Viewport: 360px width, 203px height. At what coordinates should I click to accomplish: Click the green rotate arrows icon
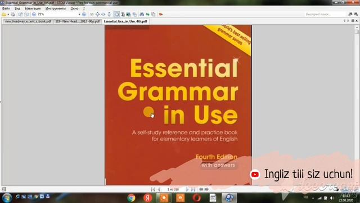[x=147, y=15]
